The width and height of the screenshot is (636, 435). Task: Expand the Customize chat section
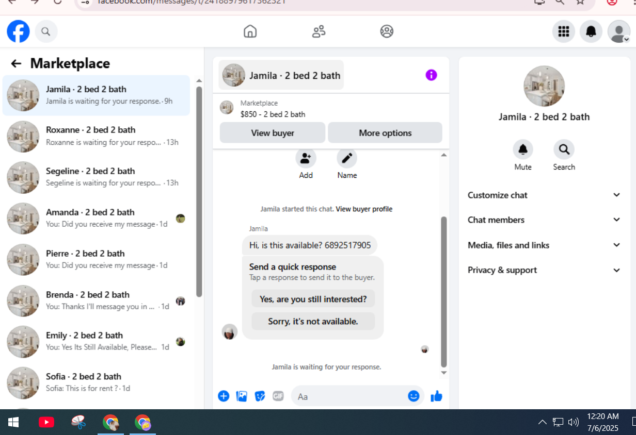tap(544, 195)
